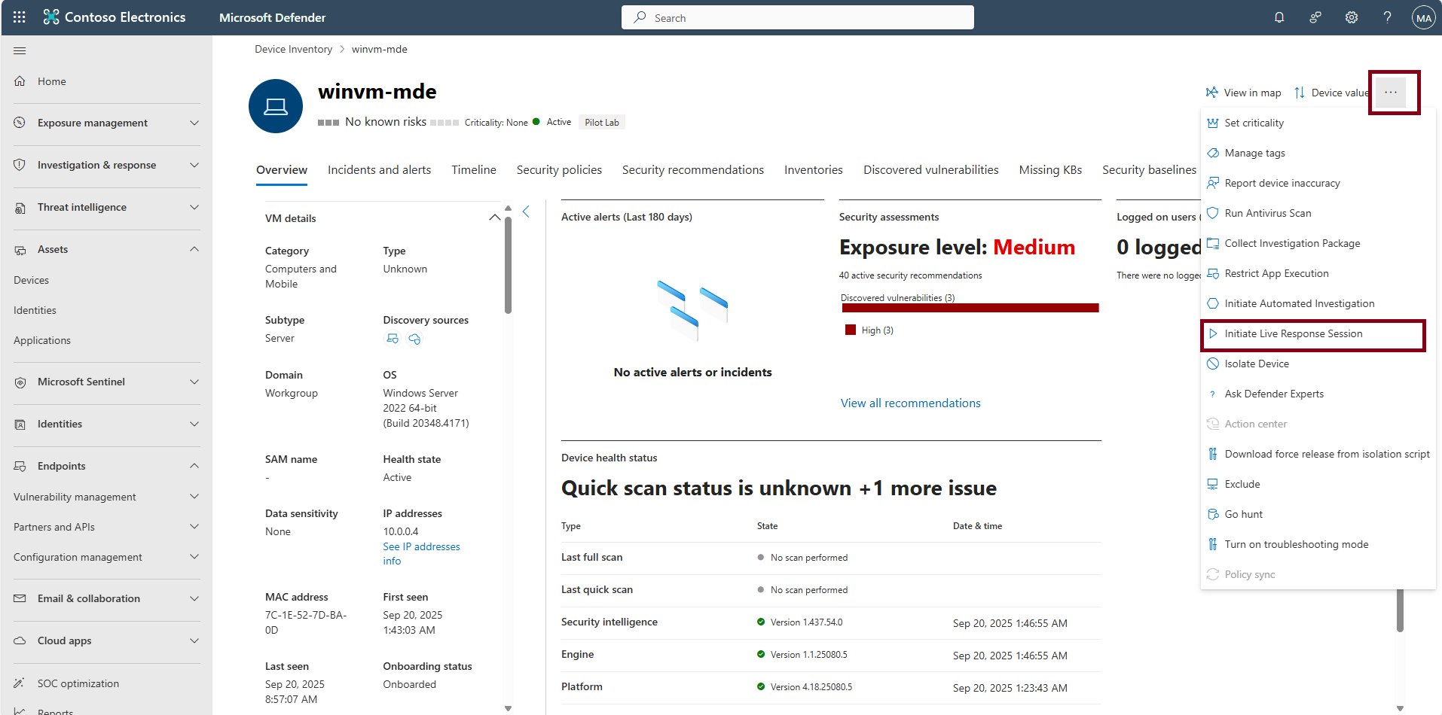
Task: Collapse the Endpoints section chevron
Action: point(194,466)
